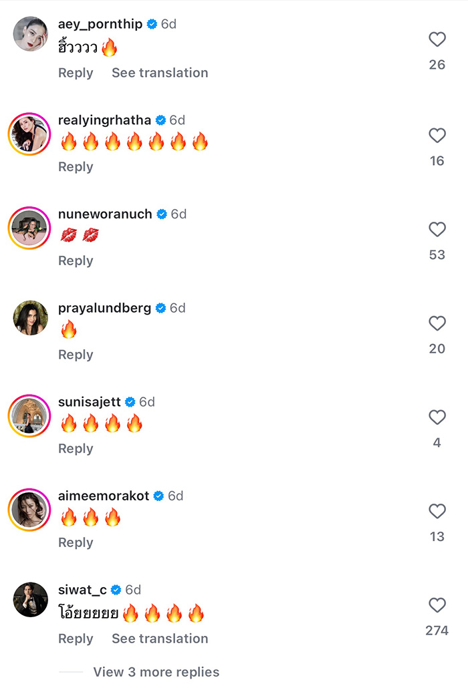468x698 pixels.
Task: Like sunisajett's comment with the heart icon
Action: (x=437, y=417)
